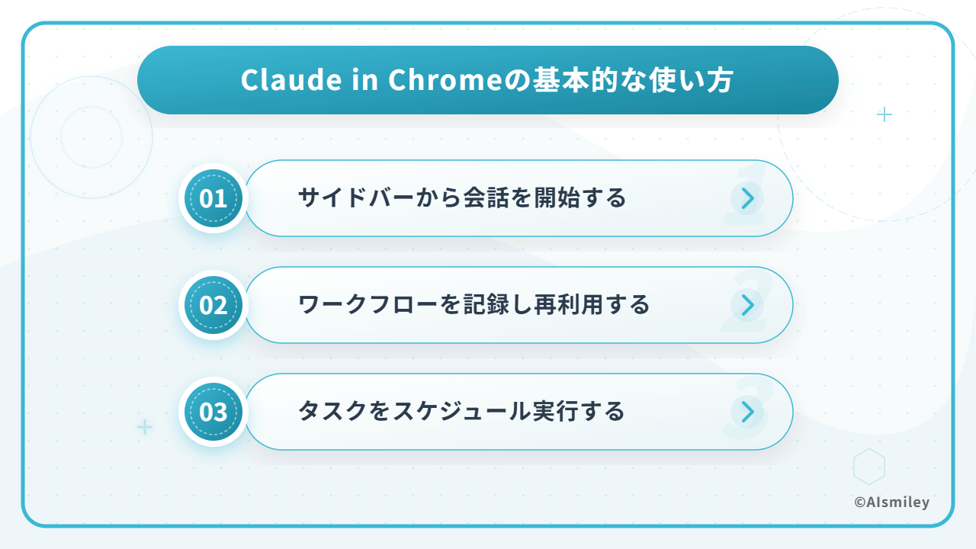
Task: Expand the chevron on the タスク row
Action: [x=748, y=412]
